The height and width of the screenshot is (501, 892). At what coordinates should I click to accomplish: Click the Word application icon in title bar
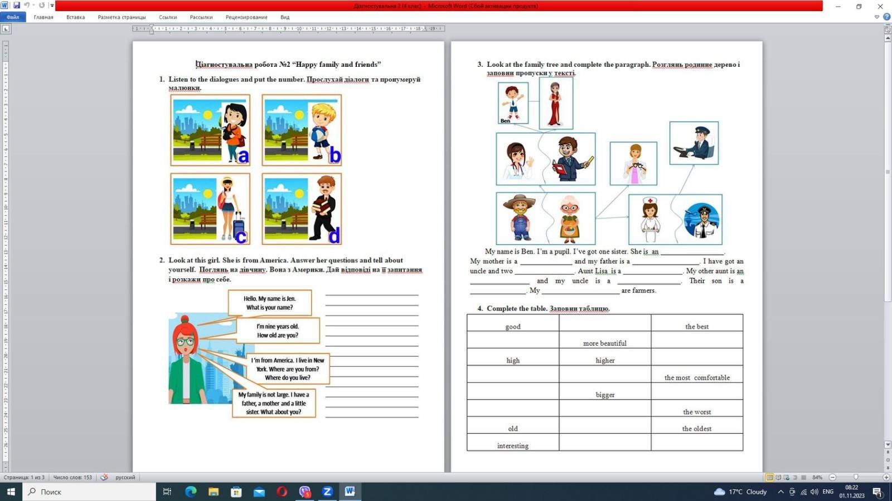(5, 6)
